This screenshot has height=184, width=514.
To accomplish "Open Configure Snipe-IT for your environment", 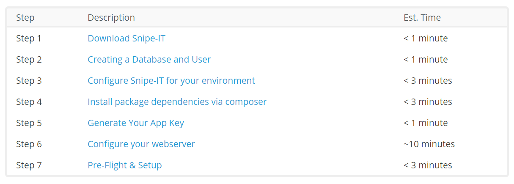I will click(x=171, y=81).
